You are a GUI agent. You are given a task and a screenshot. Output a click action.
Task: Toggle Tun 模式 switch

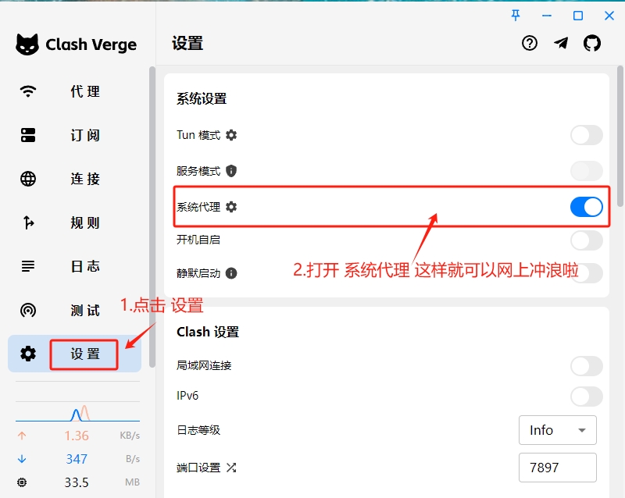[587, 135]
